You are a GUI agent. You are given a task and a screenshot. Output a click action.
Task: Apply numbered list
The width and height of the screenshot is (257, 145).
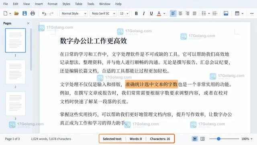(x=215, y=13)
